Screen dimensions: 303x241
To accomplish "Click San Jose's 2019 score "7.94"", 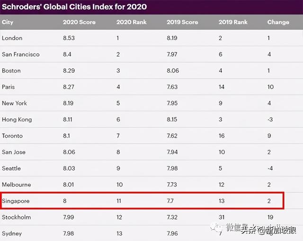I will pos(172,152).
